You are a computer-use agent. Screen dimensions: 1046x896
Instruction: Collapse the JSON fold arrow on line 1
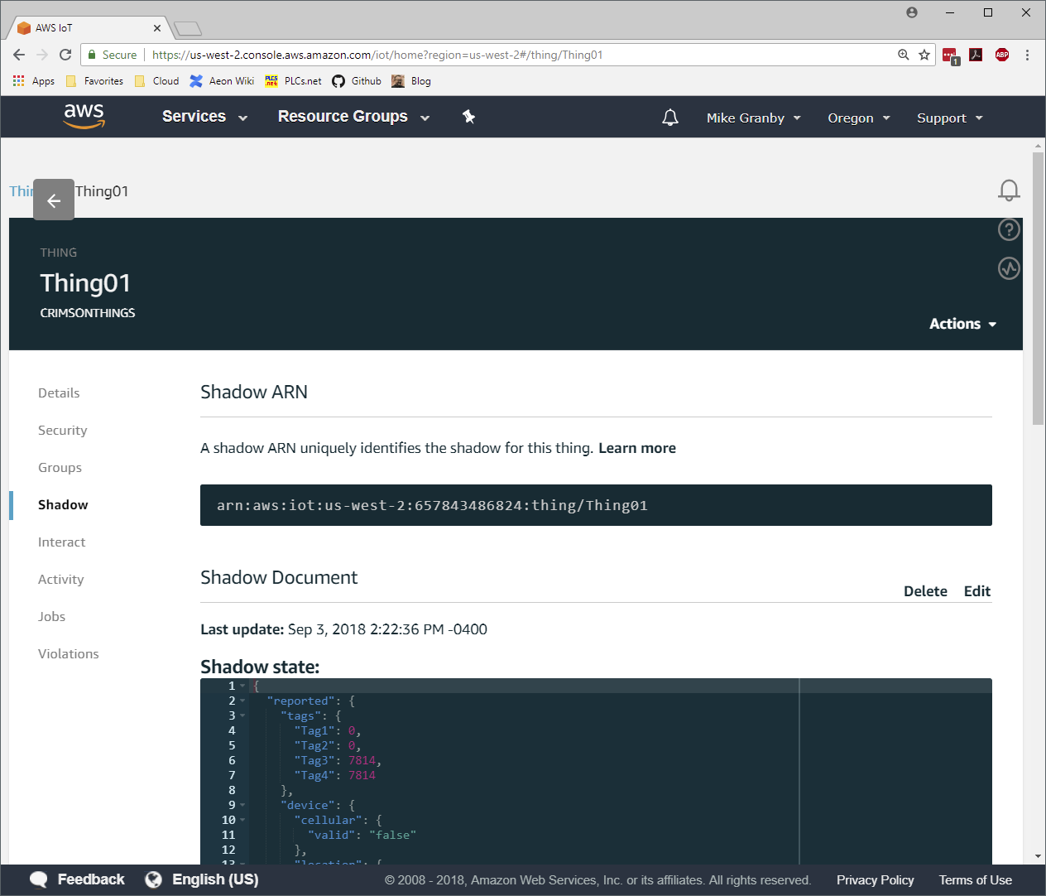pos(242,686)
